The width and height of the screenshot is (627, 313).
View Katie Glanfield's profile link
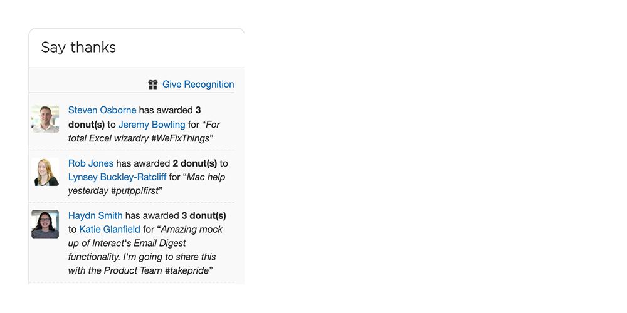pyautogui.click(x=110, y=230)
